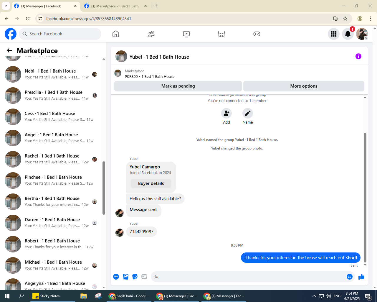
Task: Open the Watch video icon
Action: pyautogui.click(x=186, y=34)
